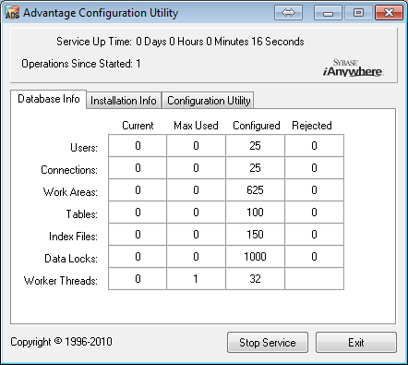Open the Configuration Utility tab
Screen dimensions: 408x365
(209, 101)
